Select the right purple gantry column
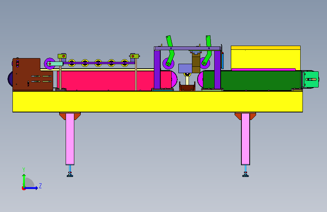Viewport: 327px width, 212px height. click(217, 69)
